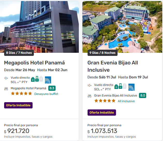The image size is (163, 141).
Task: Click the bed icon beside Megapolis Hotel Panamá
Action: 6,88
